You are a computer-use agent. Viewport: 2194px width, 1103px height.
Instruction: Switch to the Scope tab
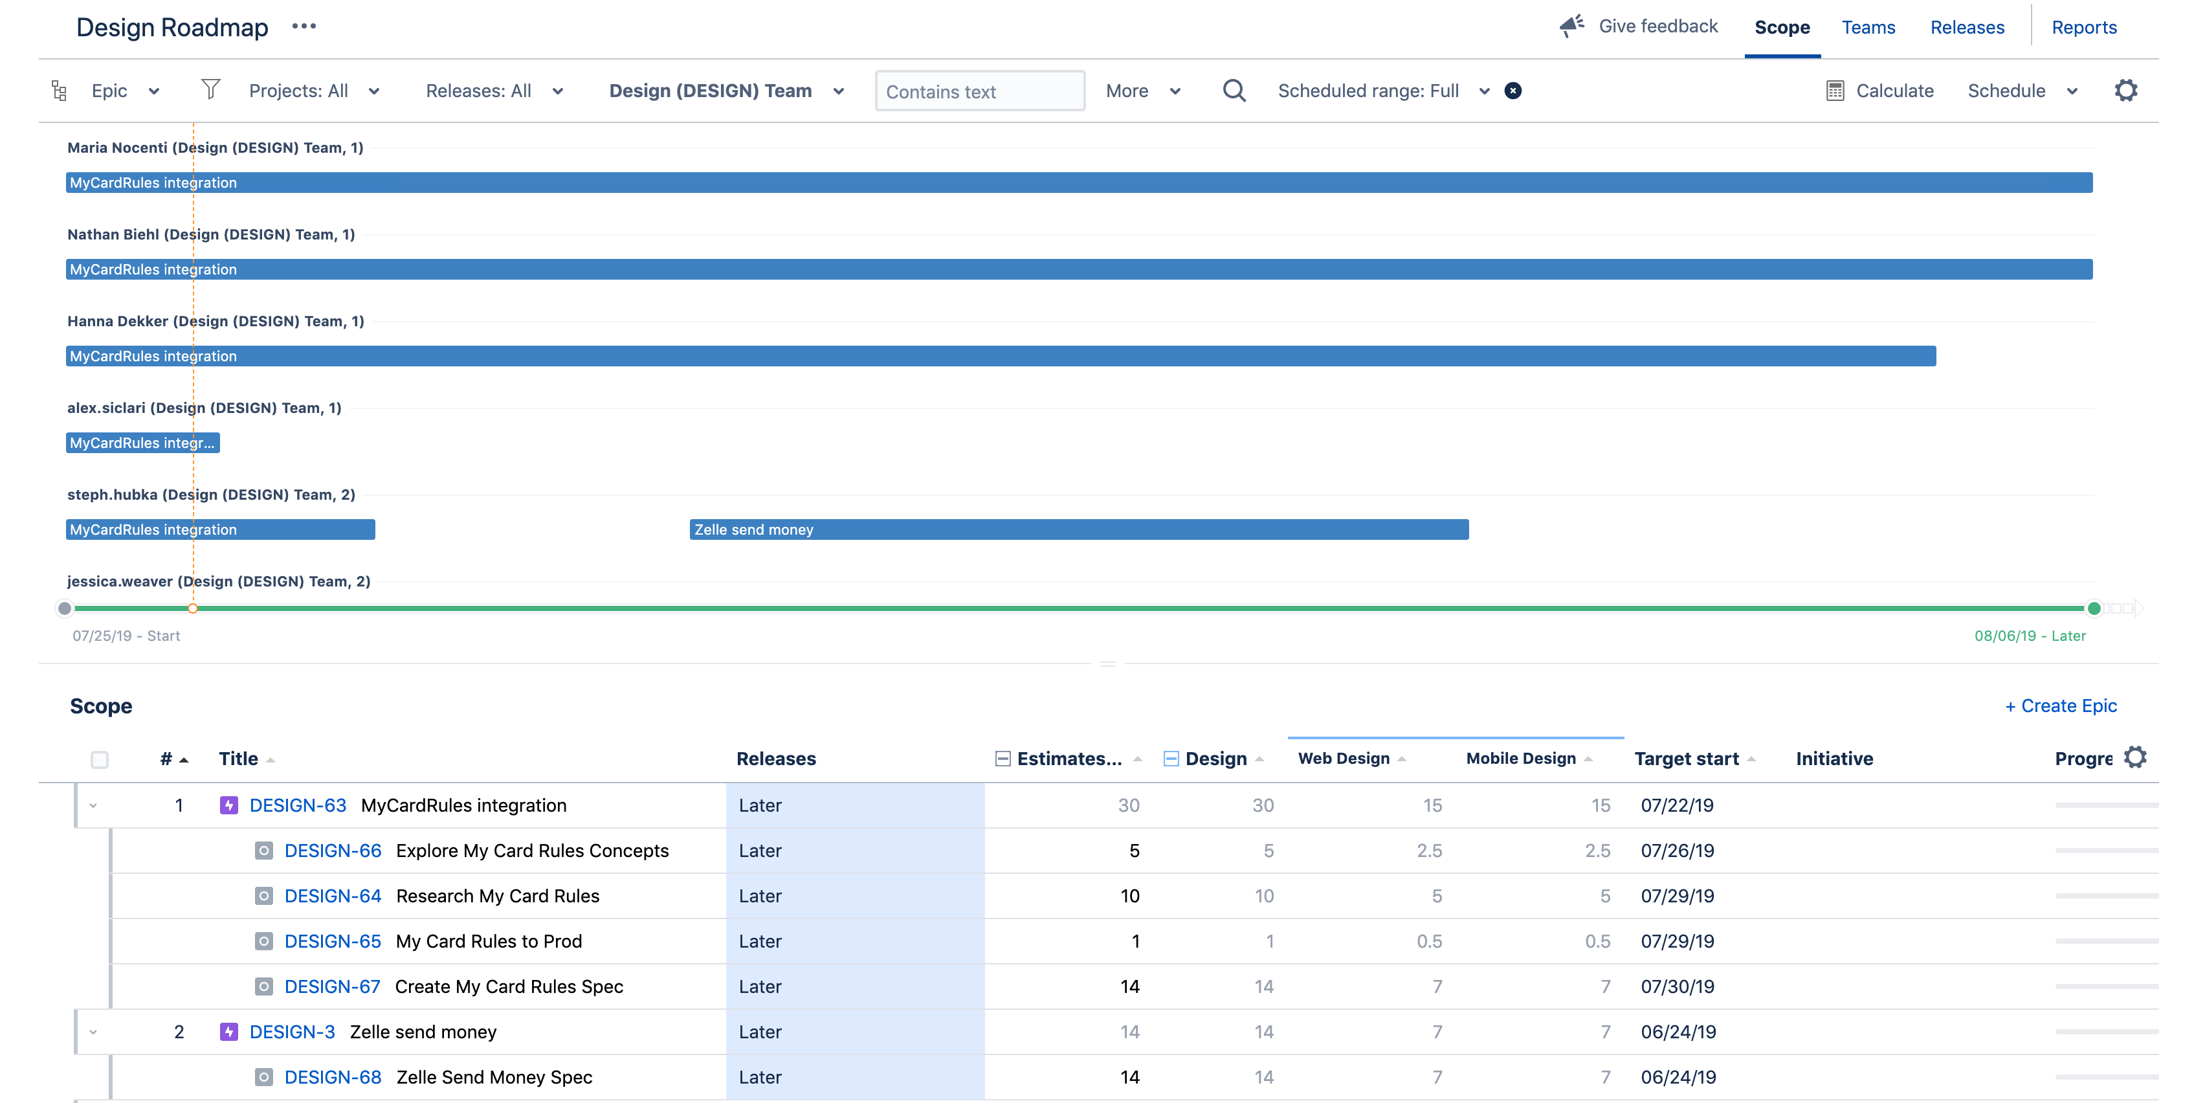tap(1782, 27)
